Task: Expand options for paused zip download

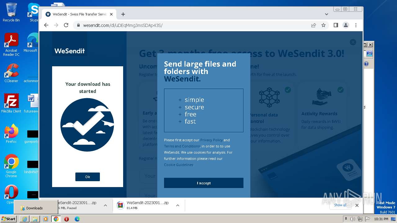Action: [x=105, y=205]
